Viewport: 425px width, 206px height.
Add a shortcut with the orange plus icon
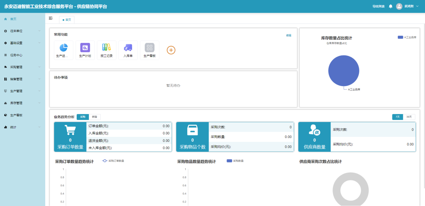coord(171,50)
